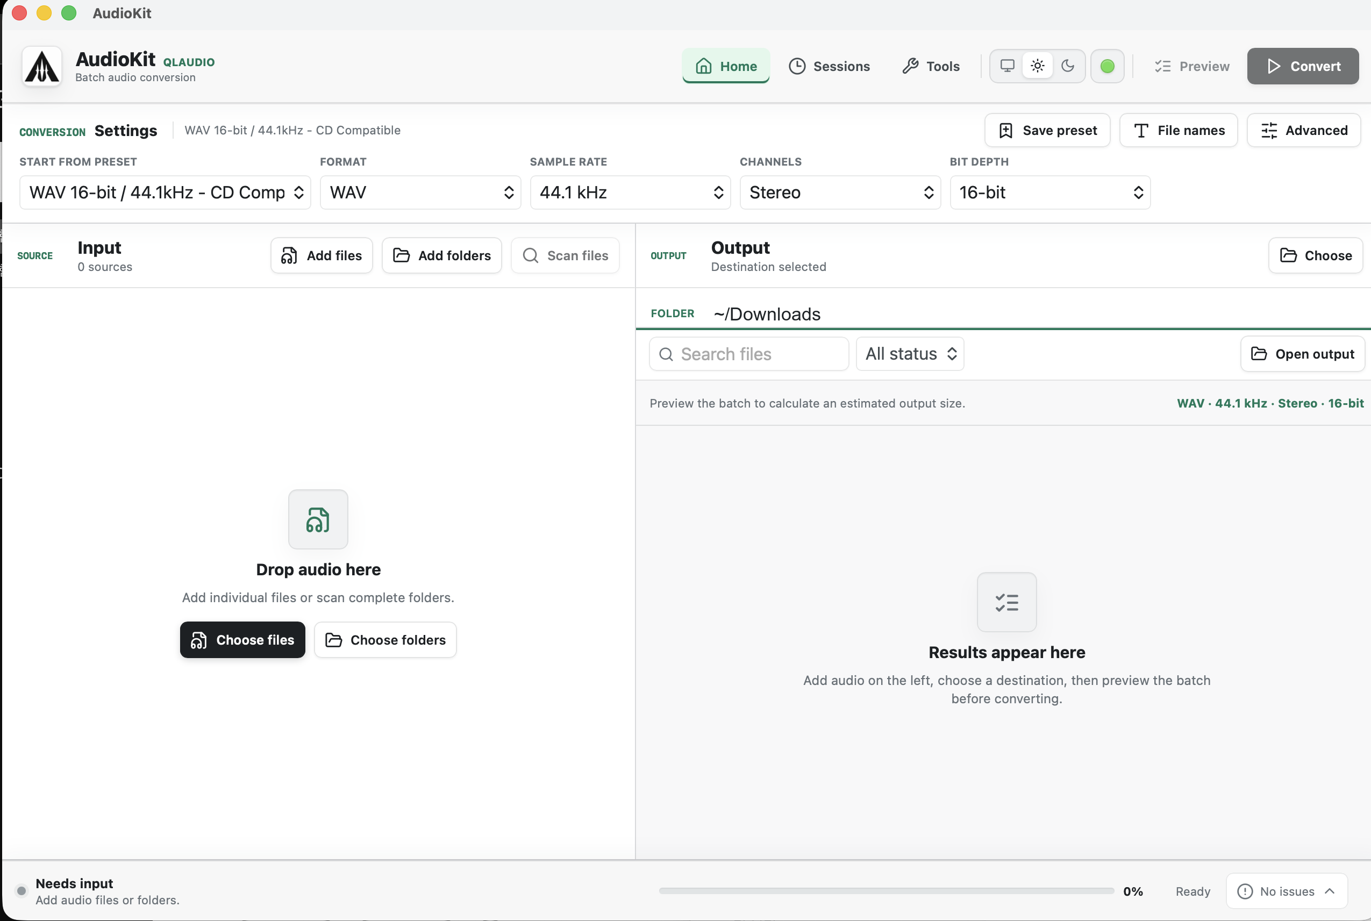Open the Channels dropdown showing Stereo
The width and height of the screenshot is (1371, 921).
click(x=840, y=192)
